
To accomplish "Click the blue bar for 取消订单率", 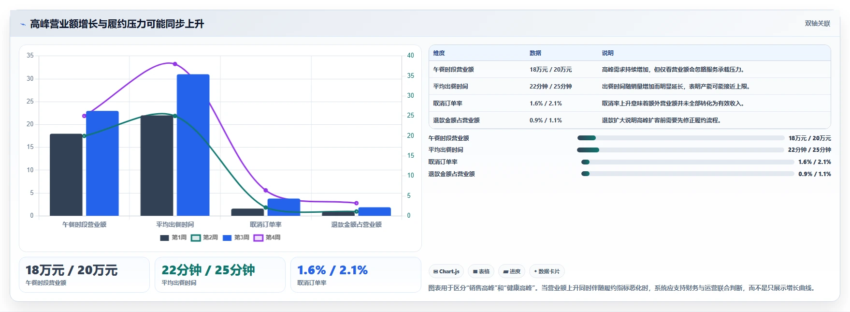I will coord(284,207).
